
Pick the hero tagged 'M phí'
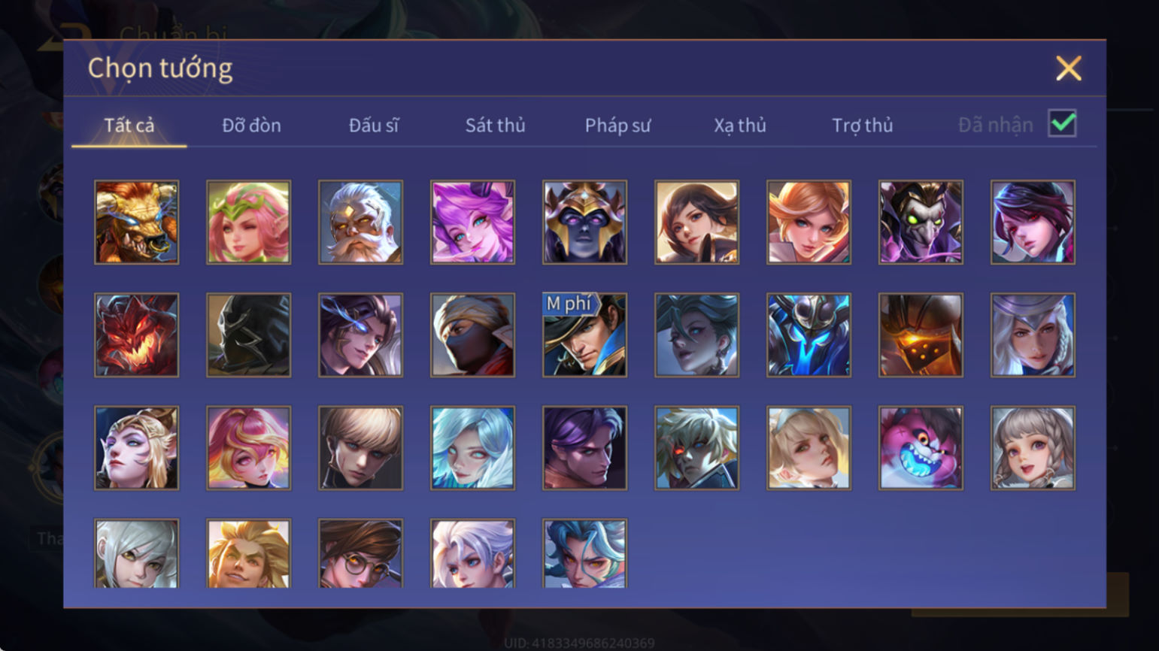[584, 335]
